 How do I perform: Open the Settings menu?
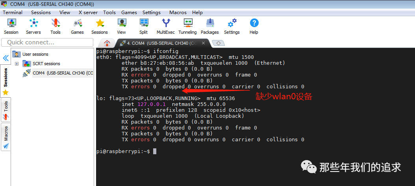151,13
